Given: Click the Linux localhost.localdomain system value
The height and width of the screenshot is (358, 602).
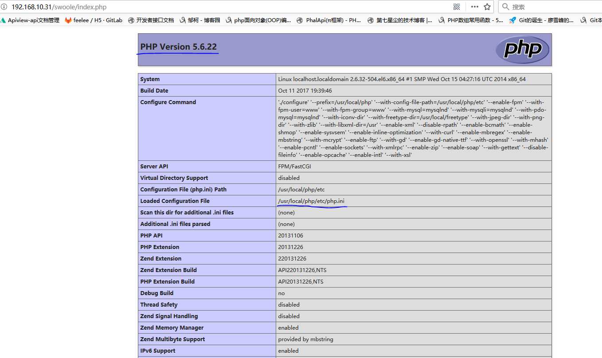Looking at the screenshot, I should [402, 79].
